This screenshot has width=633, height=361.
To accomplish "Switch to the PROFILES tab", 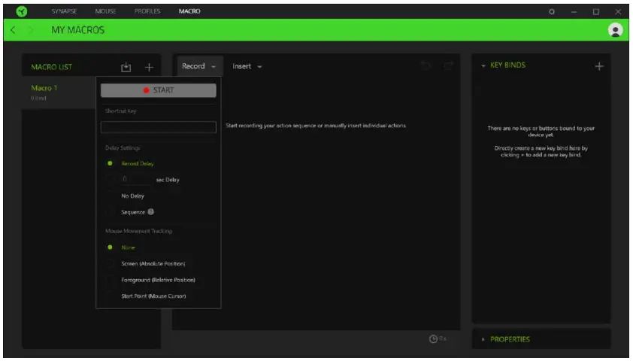I will (x=147, y=11).
